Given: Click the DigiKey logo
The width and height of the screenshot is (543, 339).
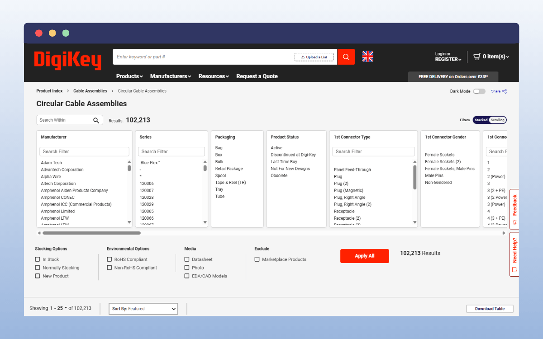Looking at the screenshot, I should coord(67,61).
